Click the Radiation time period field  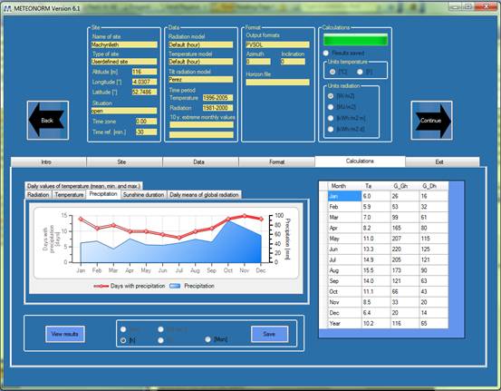(x=217, y=108)
